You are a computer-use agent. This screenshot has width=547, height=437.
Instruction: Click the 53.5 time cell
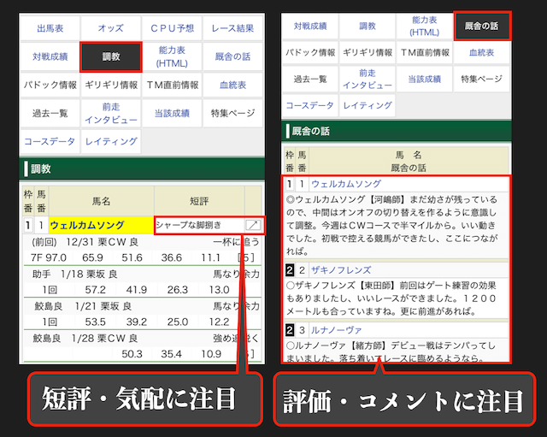95,322
